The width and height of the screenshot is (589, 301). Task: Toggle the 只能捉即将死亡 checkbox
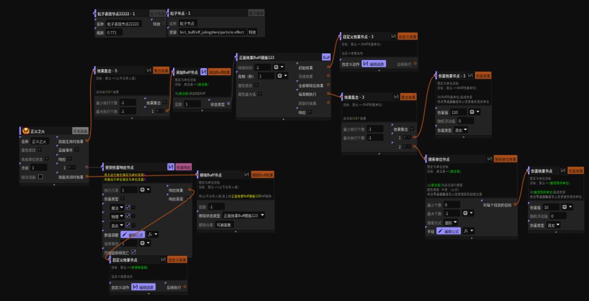point(134,252)
